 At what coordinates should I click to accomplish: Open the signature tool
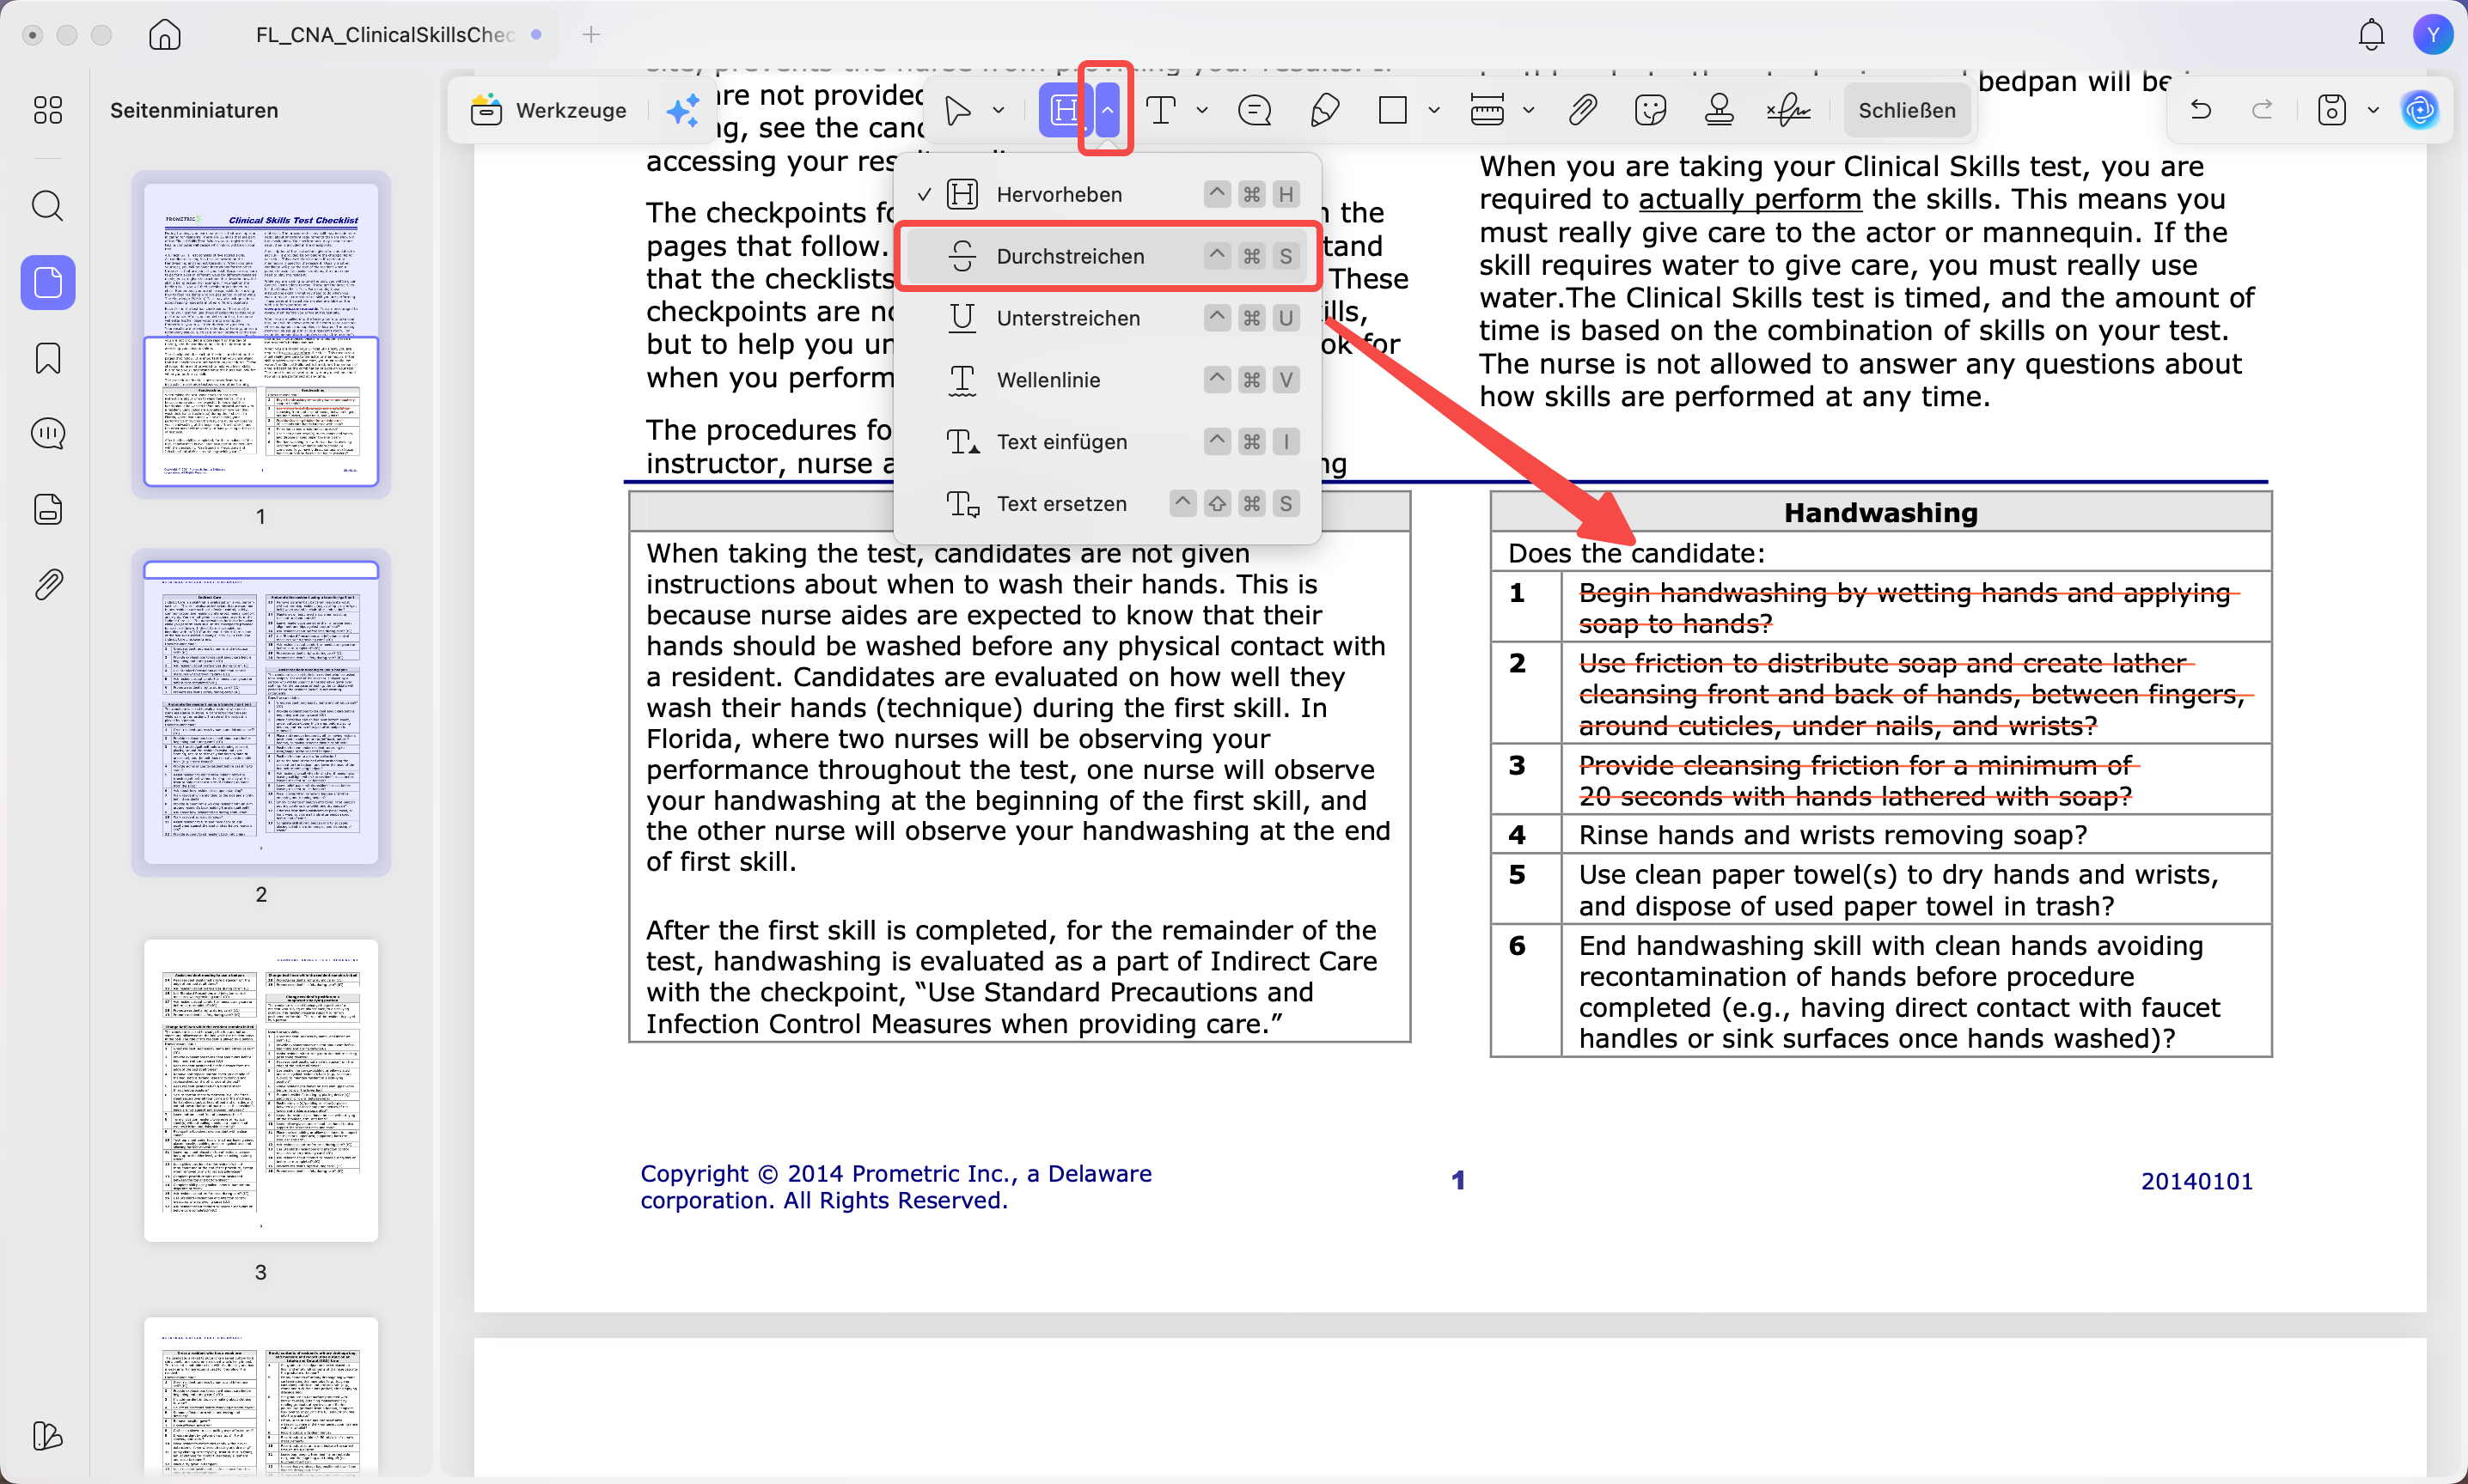[x=1789, y=110]
